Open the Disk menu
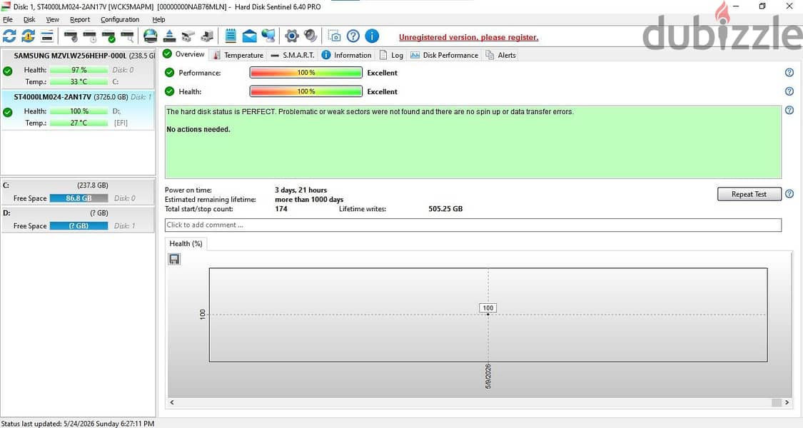 [29, 19]
